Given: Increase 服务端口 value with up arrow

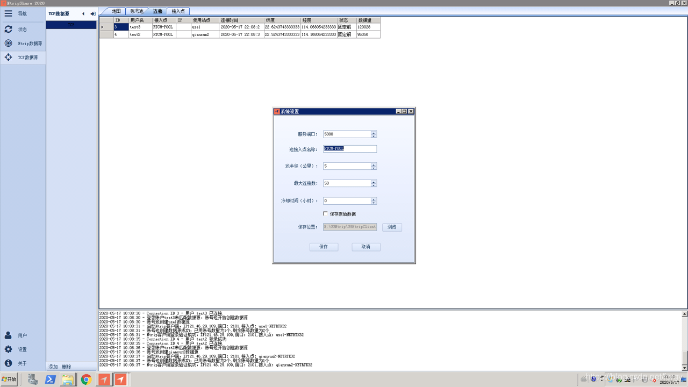Looking at the screenshot, I should (x=374, y=133).
